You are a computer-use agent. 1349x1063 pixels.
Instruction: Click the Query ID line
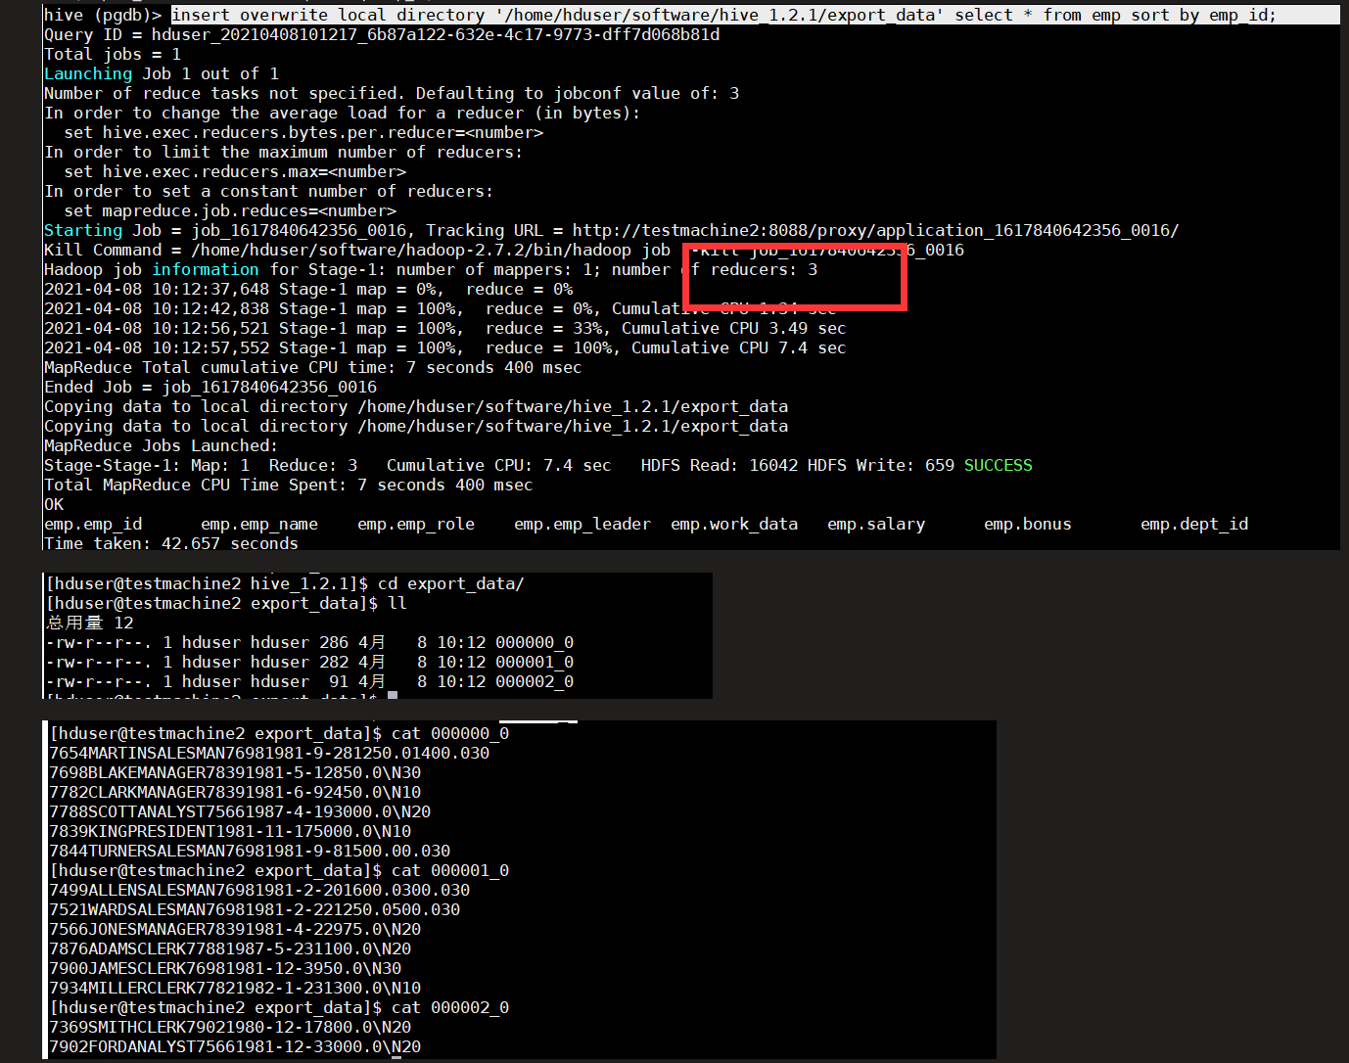click(382, 34)
